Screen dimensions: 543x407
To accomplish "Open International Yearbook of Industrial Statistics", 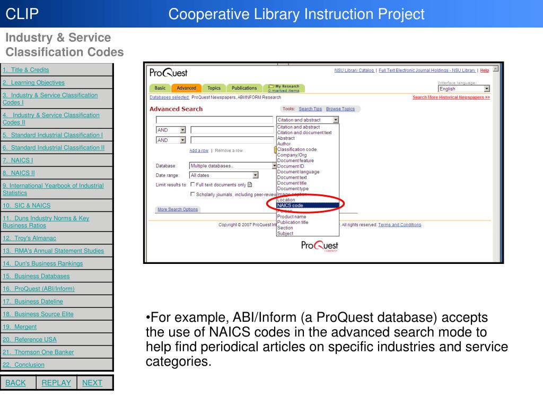I will (x=53, y=189).
